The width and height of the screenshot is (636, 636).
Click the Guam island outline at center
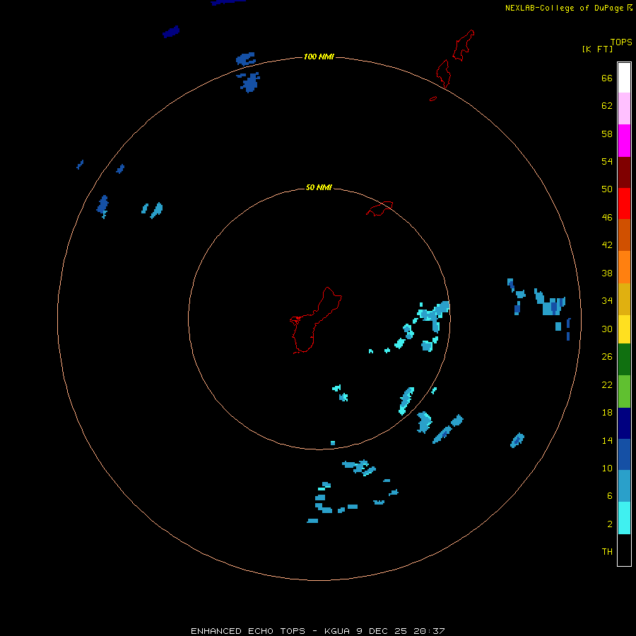point(316,320)
